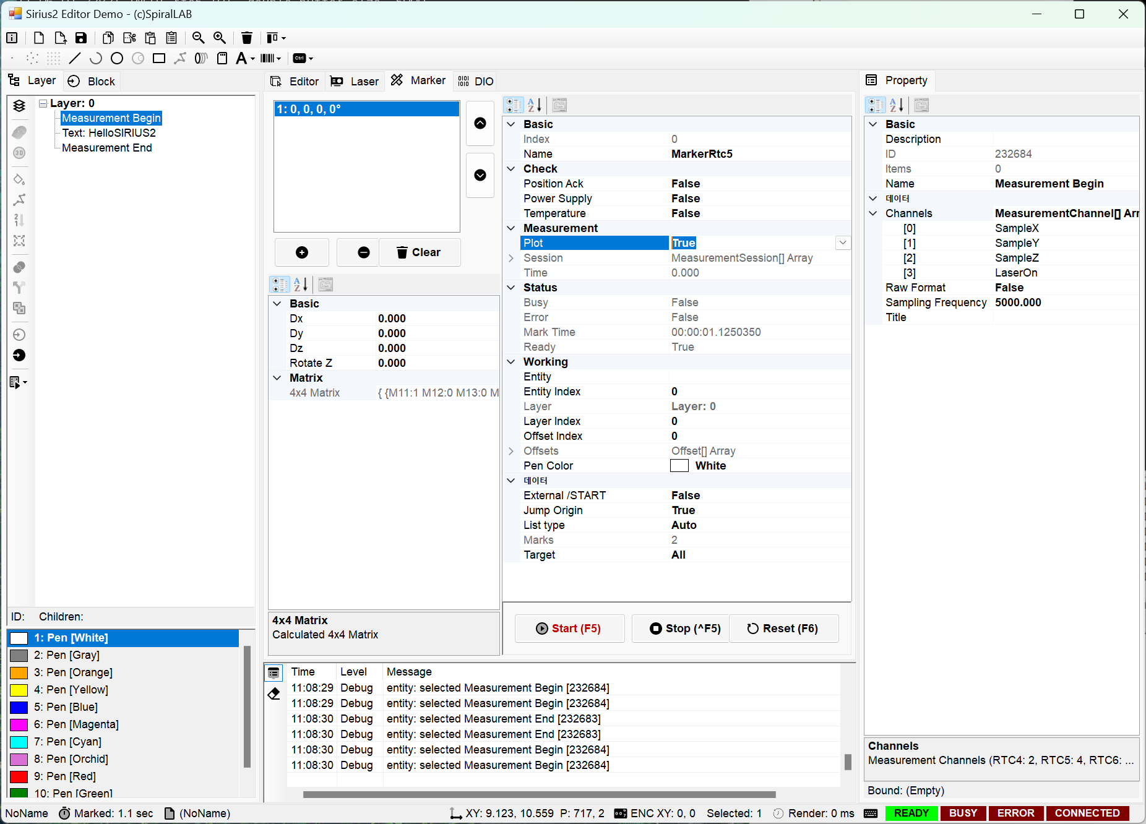
Task: Collapse the Channels array in Property panel
Action: pos(873,213)
